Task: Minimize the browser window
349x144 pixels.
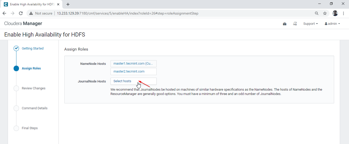Action: click(320, 4)
